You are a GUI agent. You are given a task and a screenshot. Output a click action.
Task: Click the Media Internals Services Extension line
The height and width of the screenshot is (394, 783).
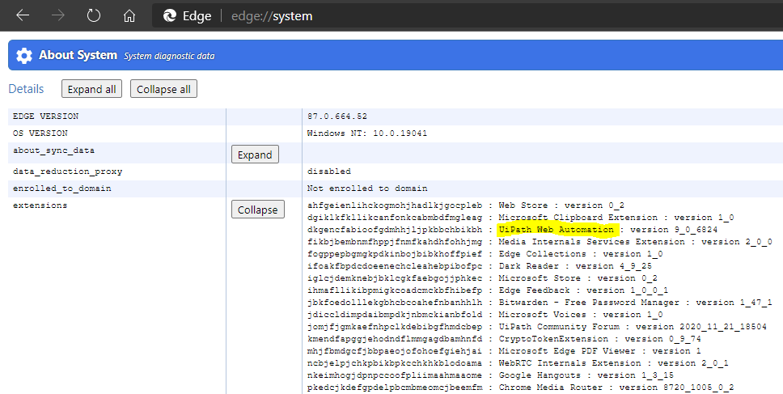(x=540, y=242)
